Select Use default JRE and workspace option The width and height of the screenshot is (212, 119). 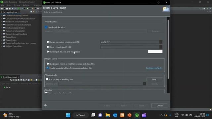coord(48,52)
